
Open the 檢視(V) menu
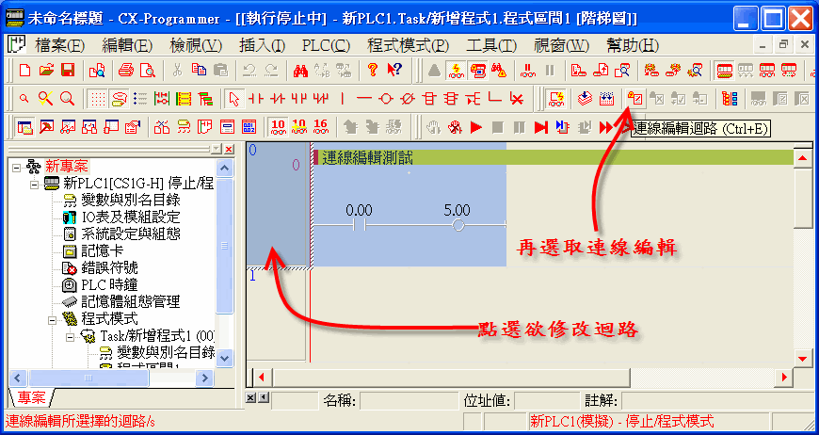coord(196,45)
